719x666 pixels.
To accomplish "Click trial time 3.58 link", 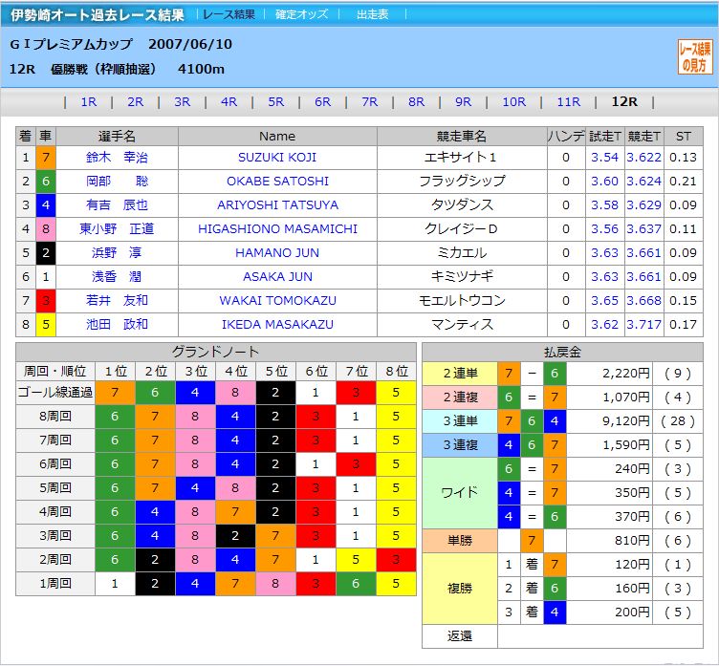I will click(x=604, y=205).
